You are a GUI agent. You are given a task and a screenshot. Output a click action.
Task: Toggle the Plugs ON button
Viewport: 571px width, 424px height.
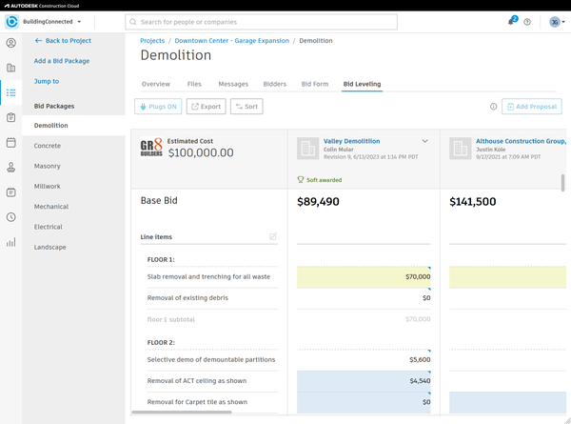tap(158, 107)
